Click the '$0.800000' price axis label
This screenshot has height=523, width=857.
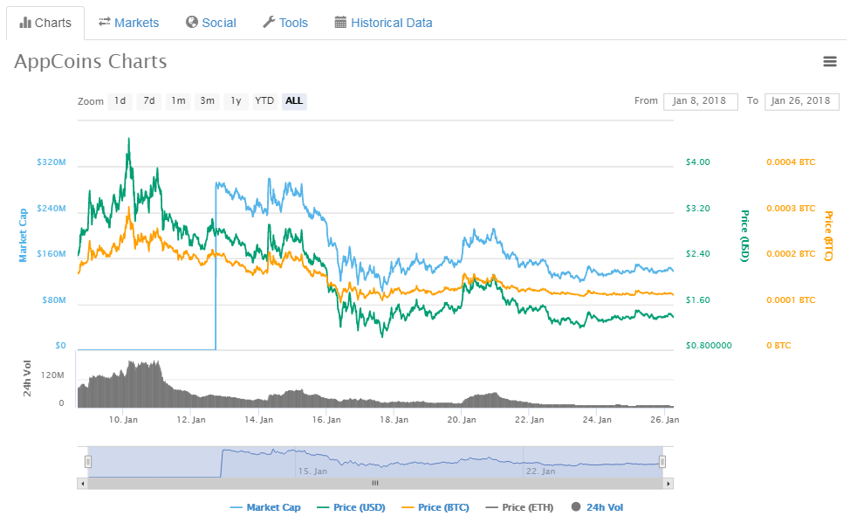click(709, 346)
